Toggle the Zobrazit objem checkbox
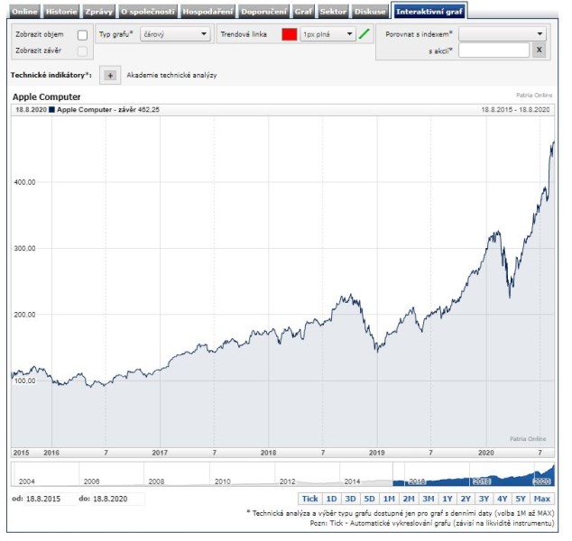This screenshot has height=541, width=572. (x=82, y=34)
